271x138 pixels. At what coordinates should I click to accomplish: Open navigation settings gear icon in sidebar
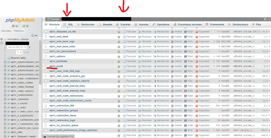coord(24,26)
